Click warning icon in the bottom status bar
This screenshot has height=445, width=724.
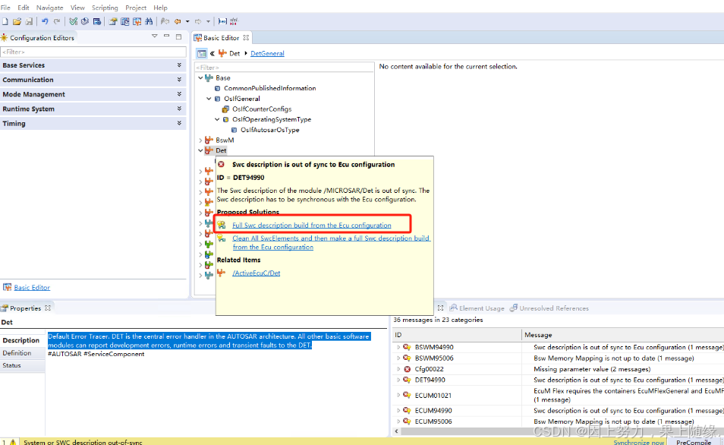tap(13, 442)
